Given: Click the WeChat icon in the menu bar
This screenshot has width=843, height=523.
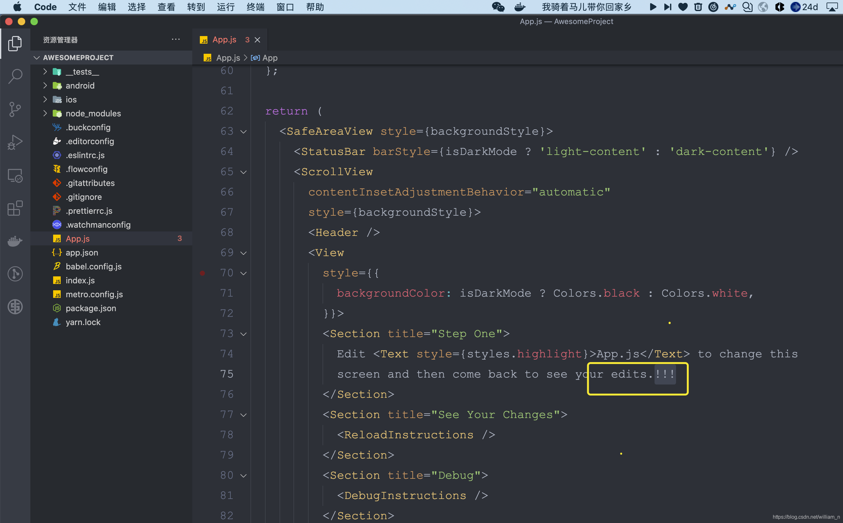Looking at the screenshot, I should (497, 7).
